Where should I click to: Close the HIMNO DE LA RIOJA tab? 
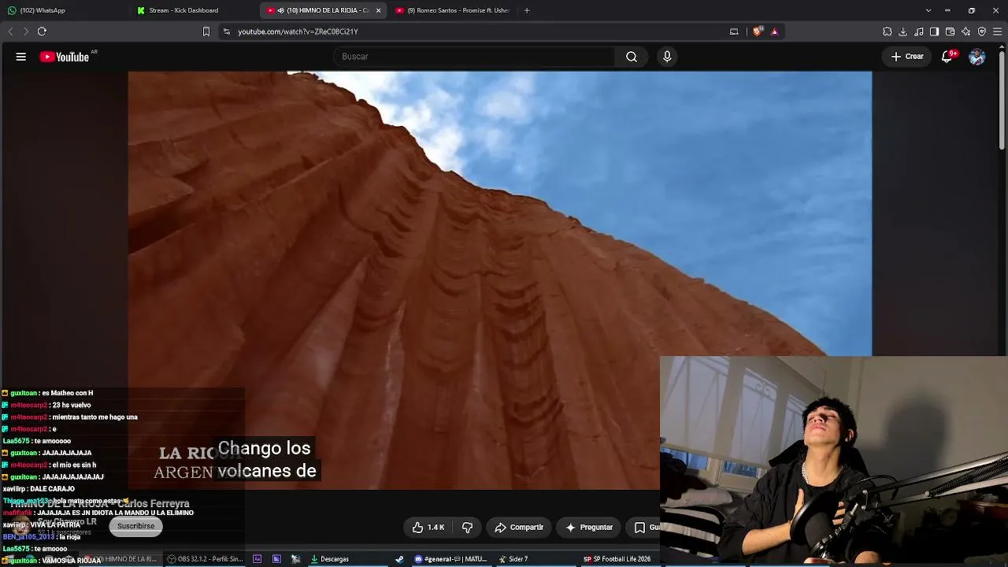click(x=378, y=10)
